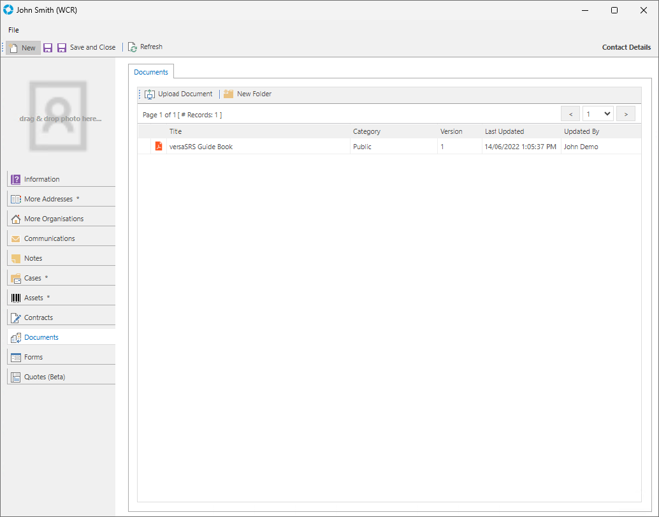Click the purple Save disk icon
The width and height of the screenshot is (659, 517).
48,48
